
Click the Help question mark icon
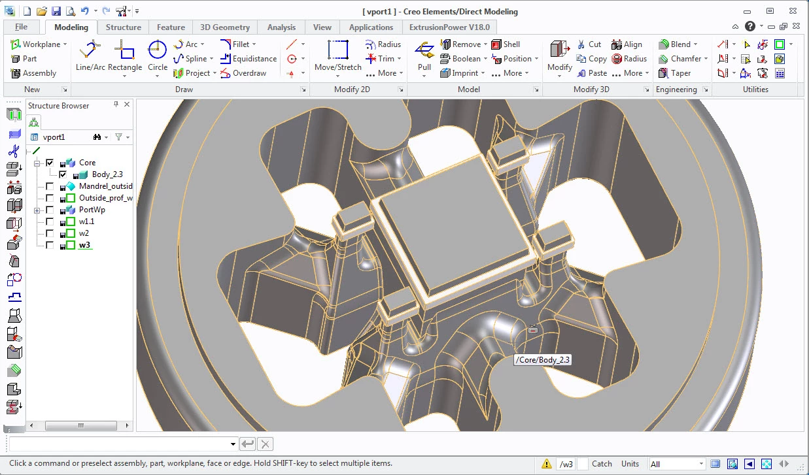point(750,27)
